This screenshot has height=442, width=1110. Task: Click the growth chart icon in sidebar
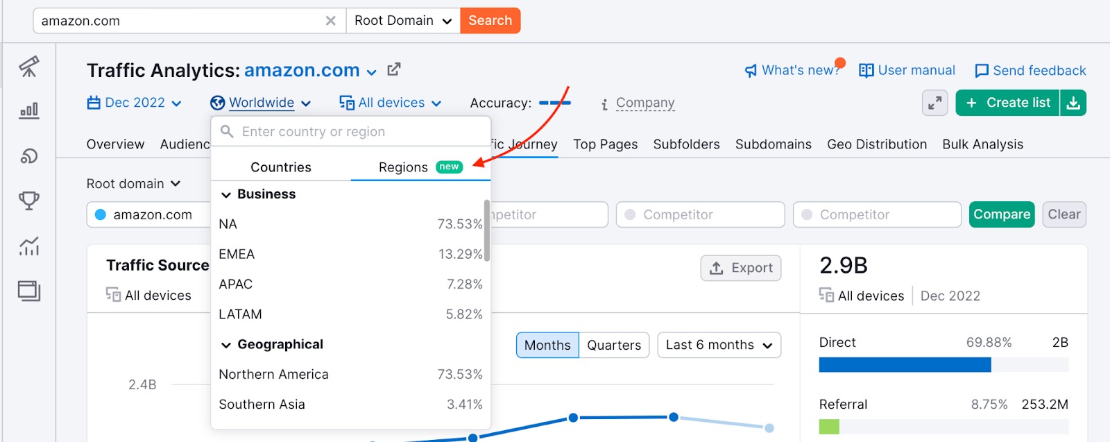click(29, 246)
